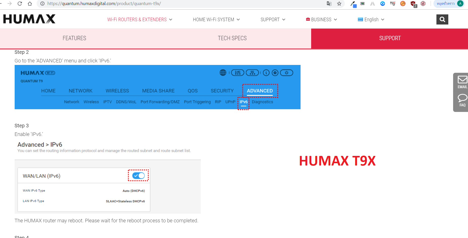The height and width of the screenshot is (238, 468).
Task: Open the password cursor extension icon
Action: coord(393,4)
